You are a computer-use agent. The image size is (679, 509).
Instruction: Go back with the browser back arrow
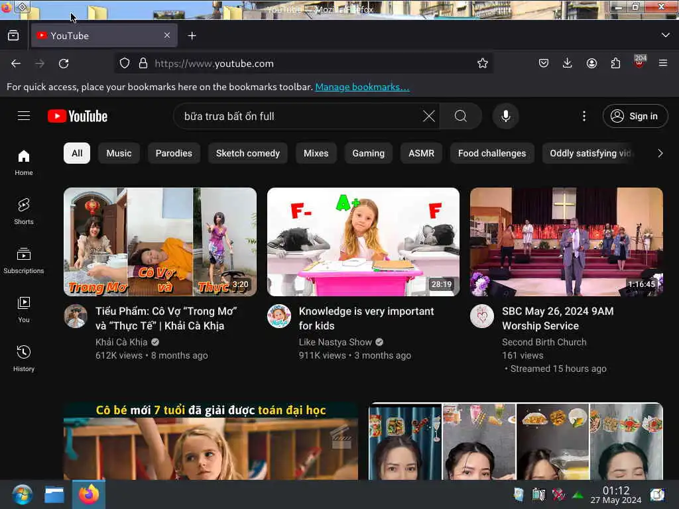click(x=16, y=64)
